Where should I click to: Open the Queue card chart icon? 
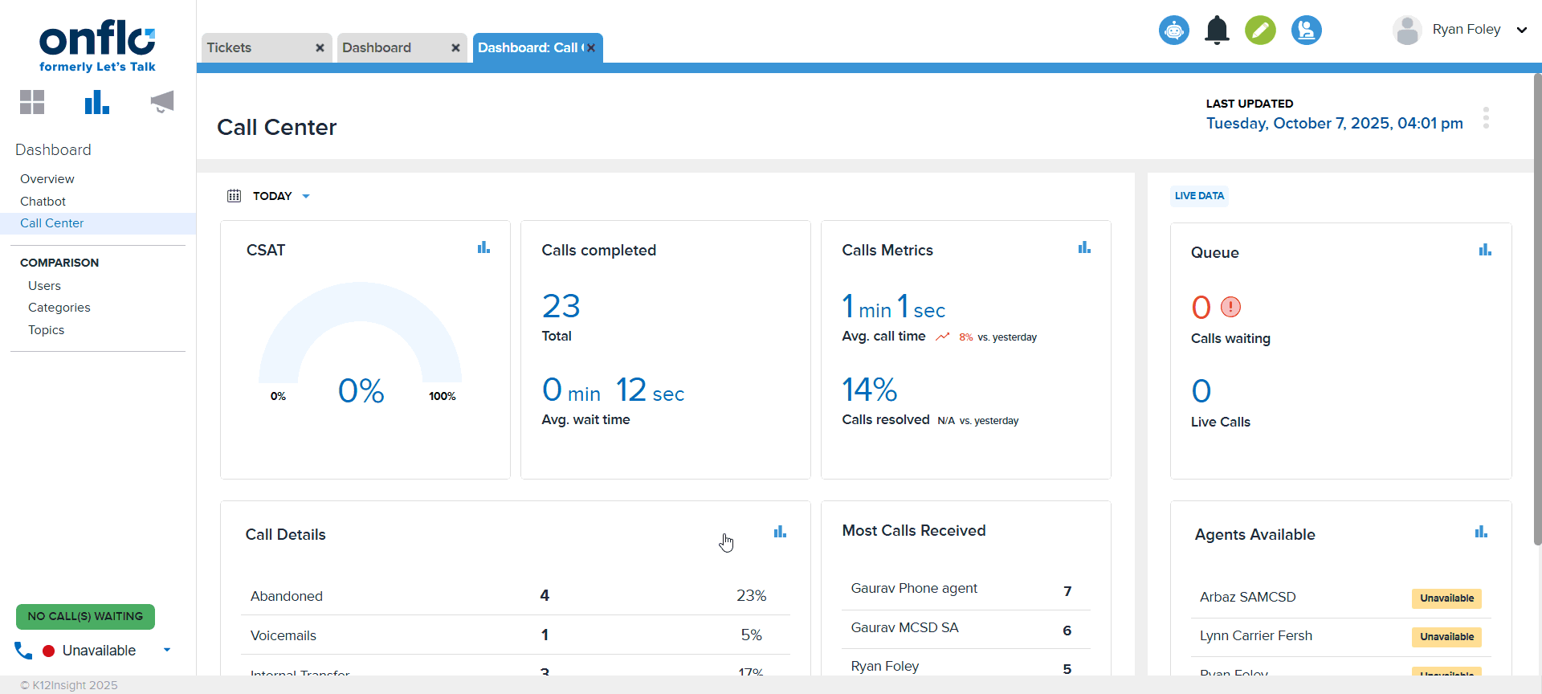click(1484, 250)
